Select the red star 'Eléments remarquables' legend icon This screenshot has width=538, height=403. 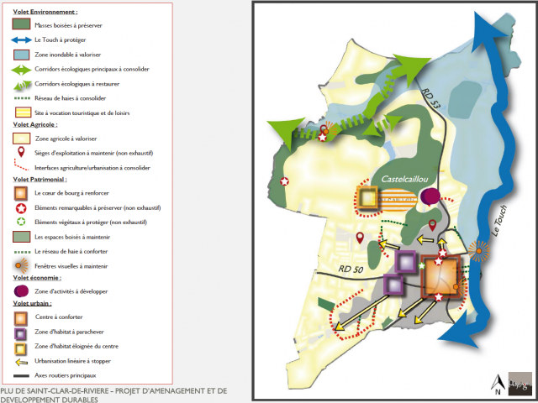(x=21, y=207)
